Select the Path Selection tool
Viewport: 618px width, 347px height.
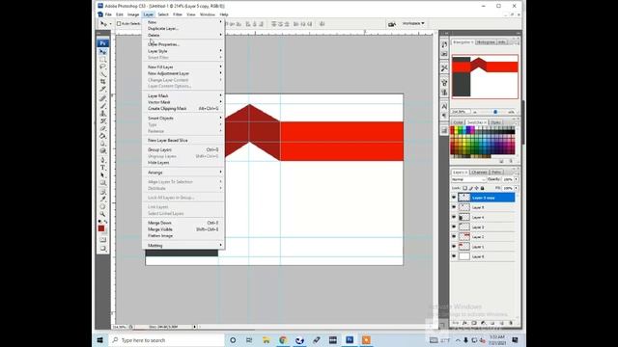point(103,175)
